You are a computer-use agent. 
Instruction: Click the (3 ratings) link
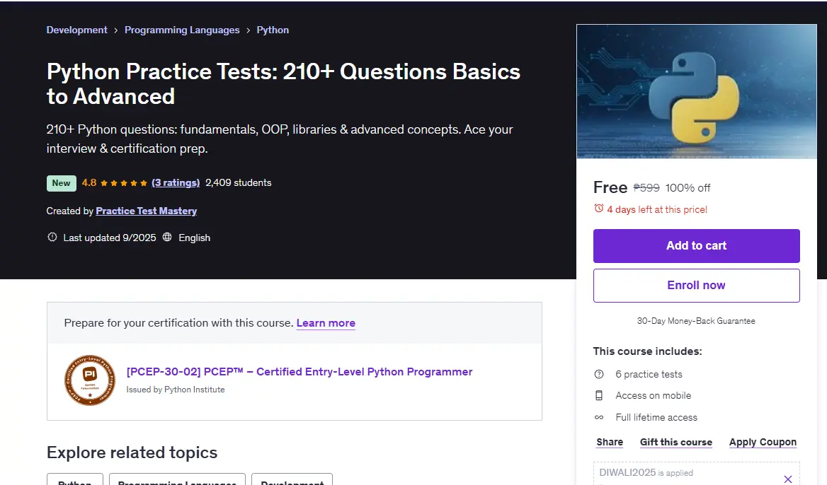176,182
